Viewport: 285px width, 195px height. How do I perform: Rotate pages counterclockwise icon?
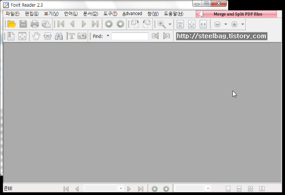pos(147,24)
